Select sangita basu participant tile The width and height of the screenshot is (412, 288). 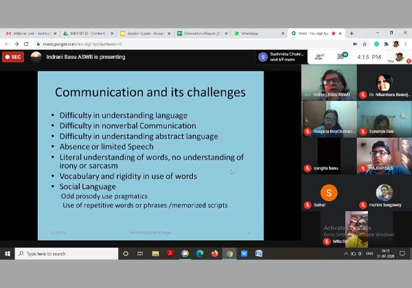329,156
